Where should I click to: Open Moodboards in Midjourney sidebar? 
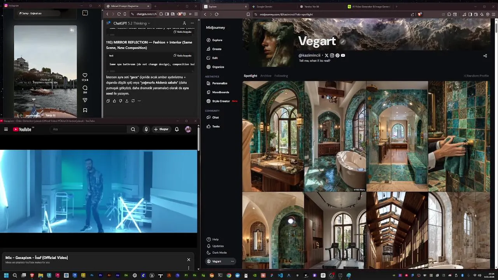[x=217, y=92]
